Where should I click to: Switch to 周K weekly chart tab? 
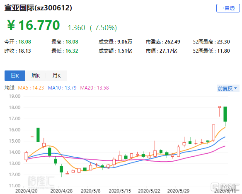click(36, 75)
